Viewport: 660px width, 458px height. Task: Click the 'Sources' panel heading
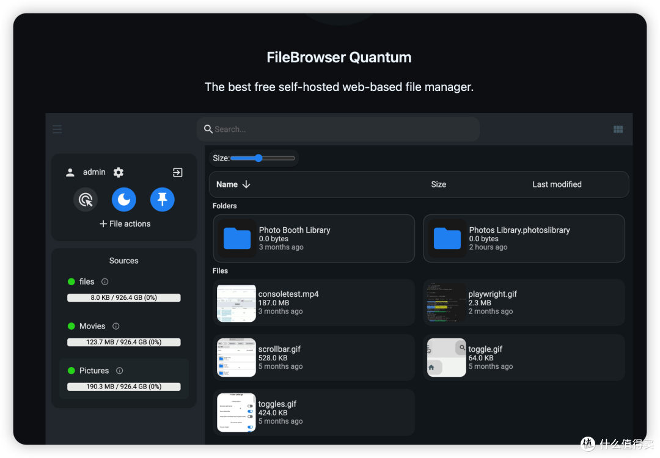click(123, 261)
